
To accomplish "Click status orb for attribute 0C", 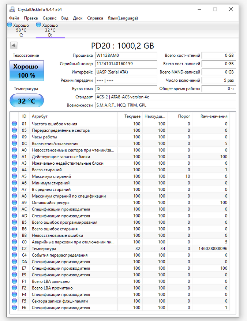I will tap(14, 143).
